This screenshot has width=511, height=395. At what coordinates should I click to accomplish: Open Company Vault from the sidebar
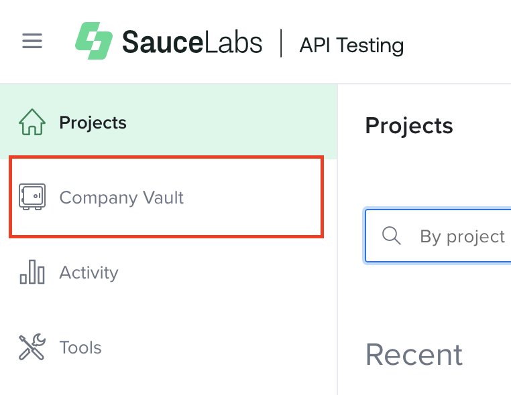[121, 197]
